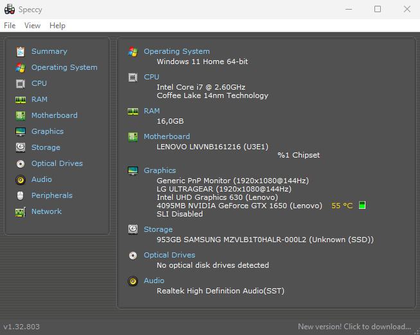Select Operating System in the sidebar
The image size is (420, 335).
click(x=64, y=67)
